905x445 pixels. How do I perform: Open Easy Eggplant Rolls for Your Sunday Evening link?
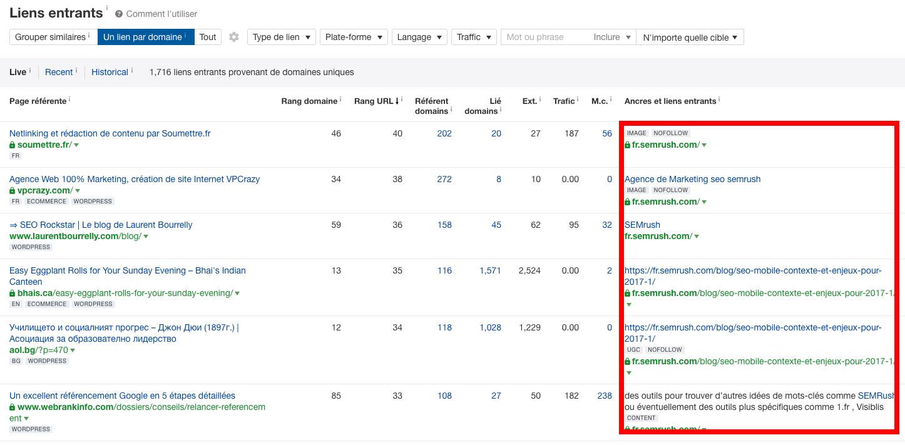(x=128, y=276)
